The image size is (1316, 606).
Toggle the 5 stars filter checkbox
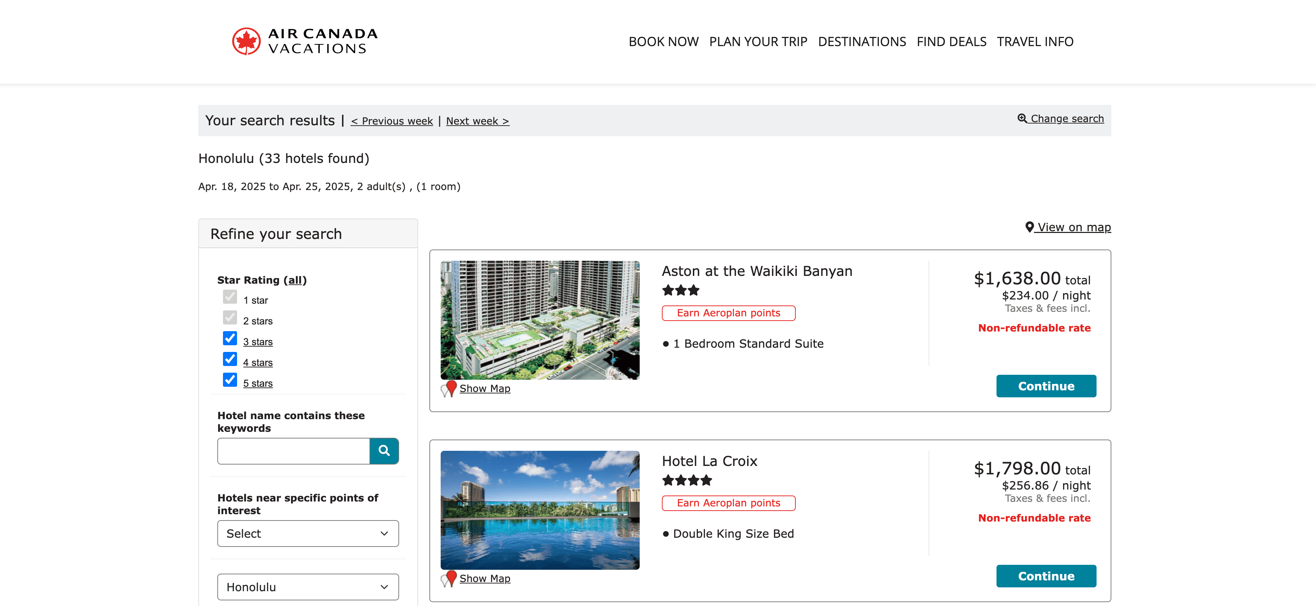(x=230, y=380)
